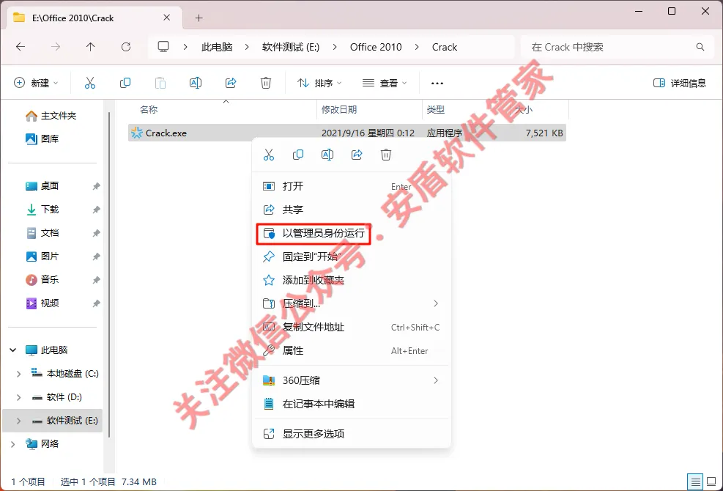Viewport: 723px width, 491px height.
Task: Go up one folder level
Action: pos(90,47)
